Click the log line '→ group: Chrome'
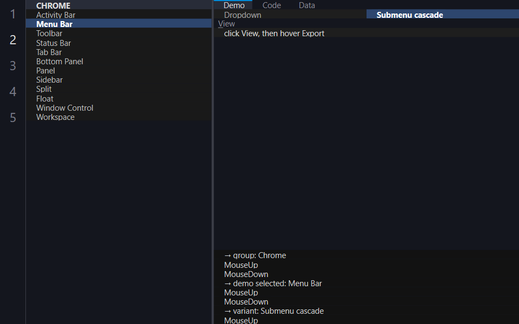This screenshot has height=324, width=519. pyautogui.click(x=255, y=255)
